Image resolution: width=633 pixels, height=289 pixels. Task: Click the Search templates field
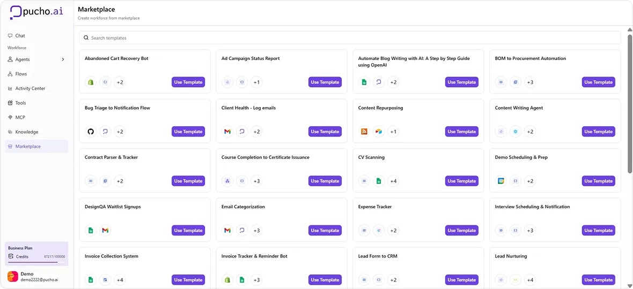click(350, 38)
